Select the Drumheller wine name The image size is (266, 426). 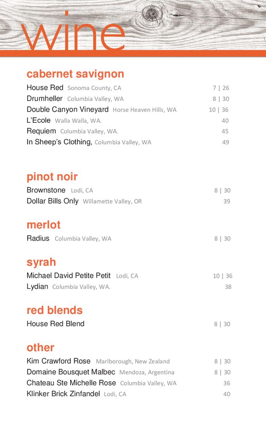coord(45,98)
